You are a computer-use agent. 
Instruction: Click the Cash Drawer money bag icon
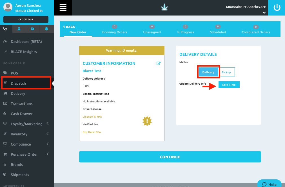point(5,114)
